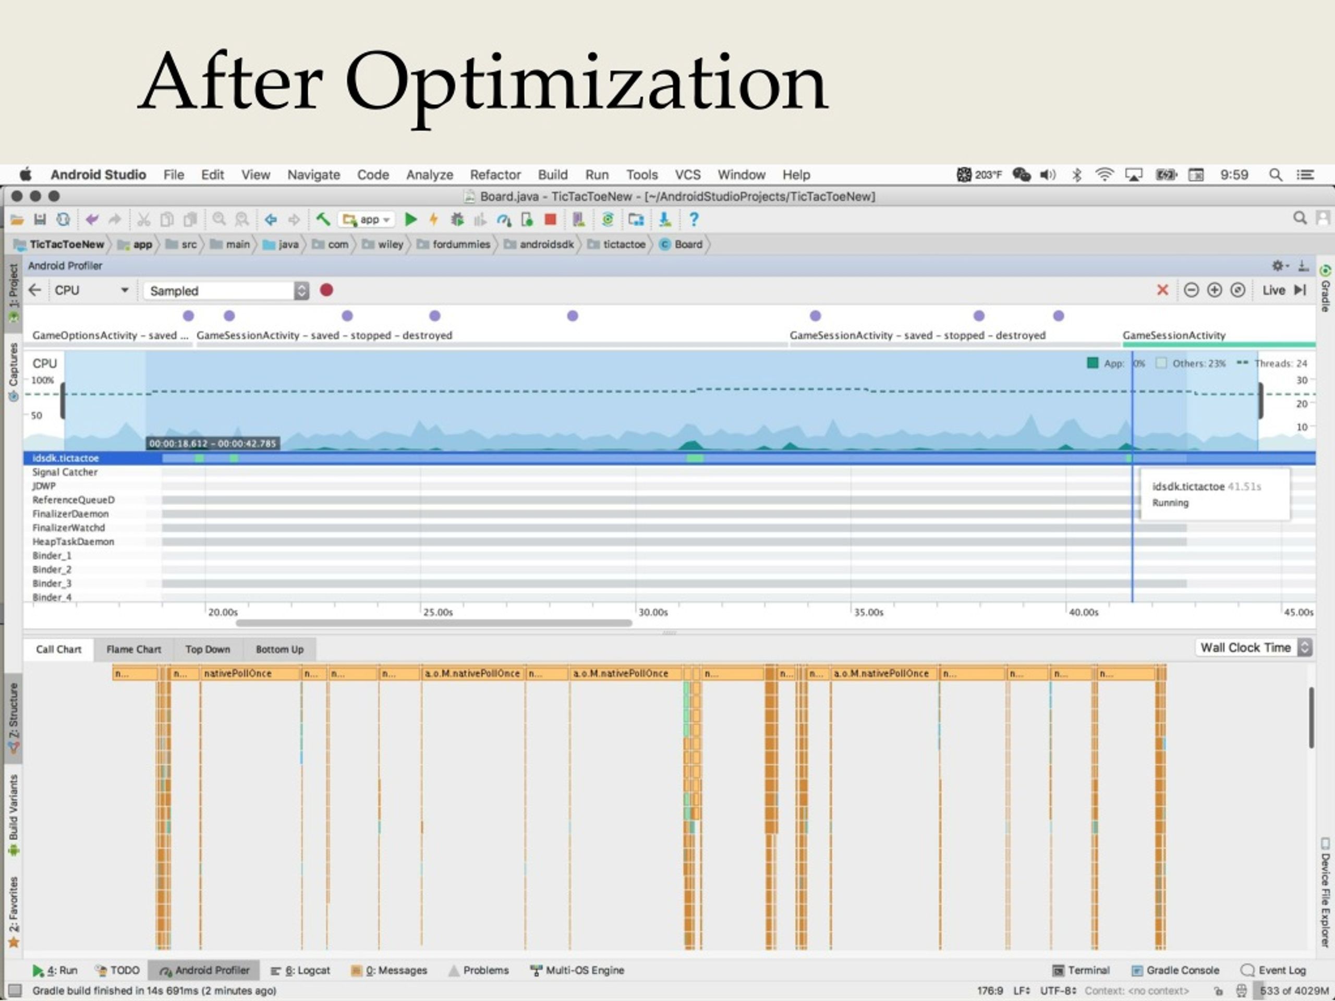Viewport: 1335px width, 1001px height.
Task: Switch to the Call Chart tab
Action: [58, 649]
